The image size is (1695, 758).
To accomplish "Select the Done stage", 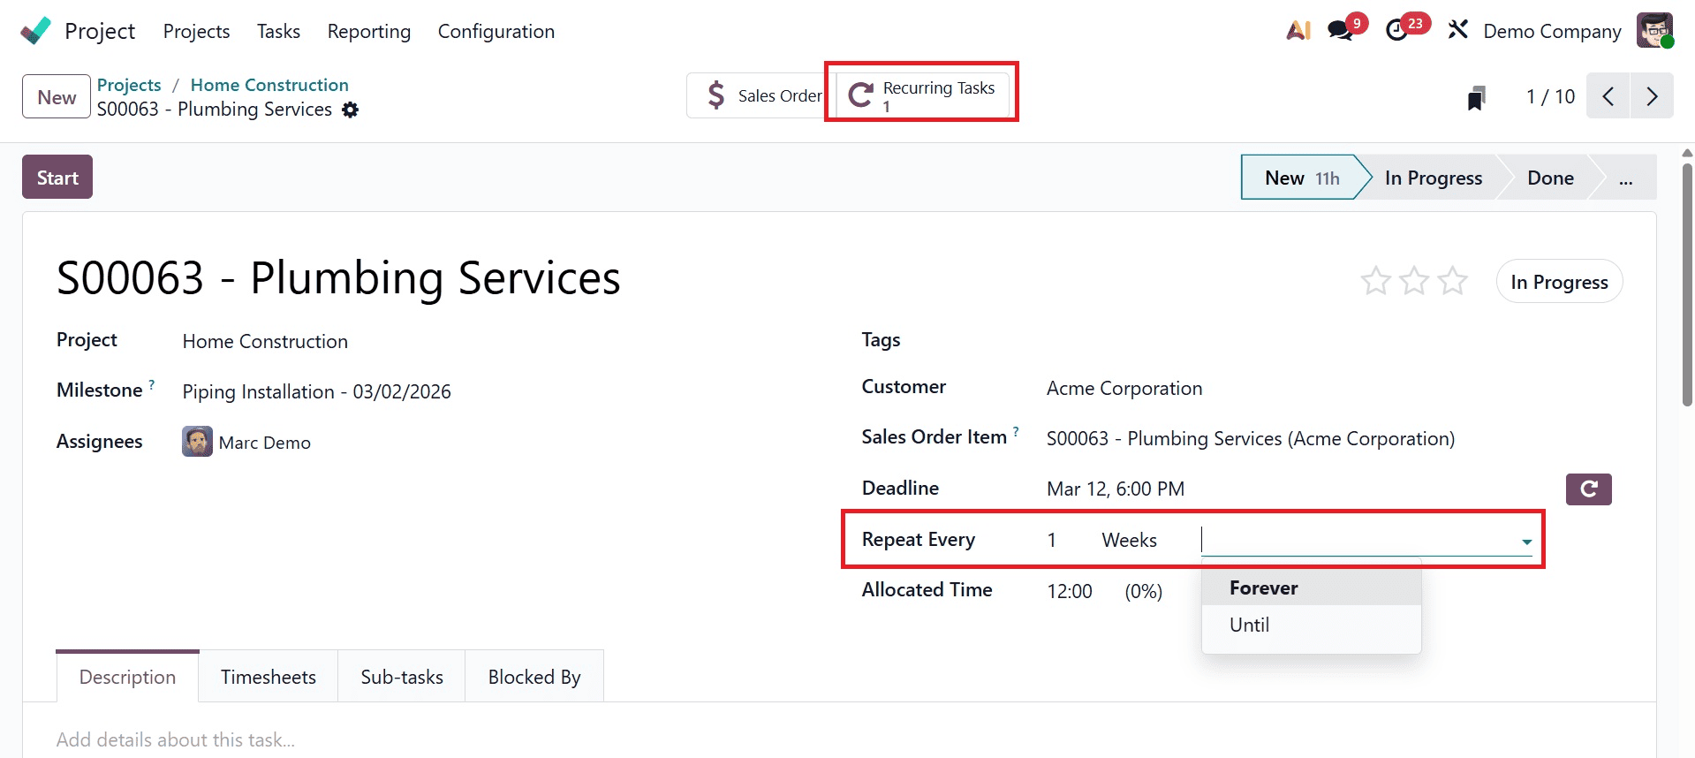I will pyautogui.click(x=1550, y=178).
